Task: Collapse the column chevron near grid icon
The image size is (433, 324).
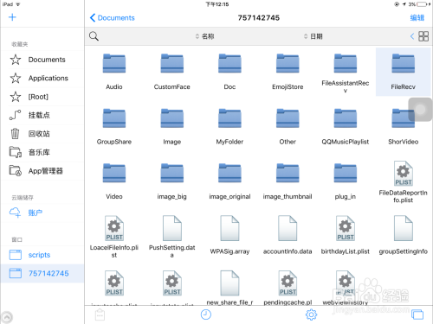Action: pyautogui.click(x=412, y=36)
